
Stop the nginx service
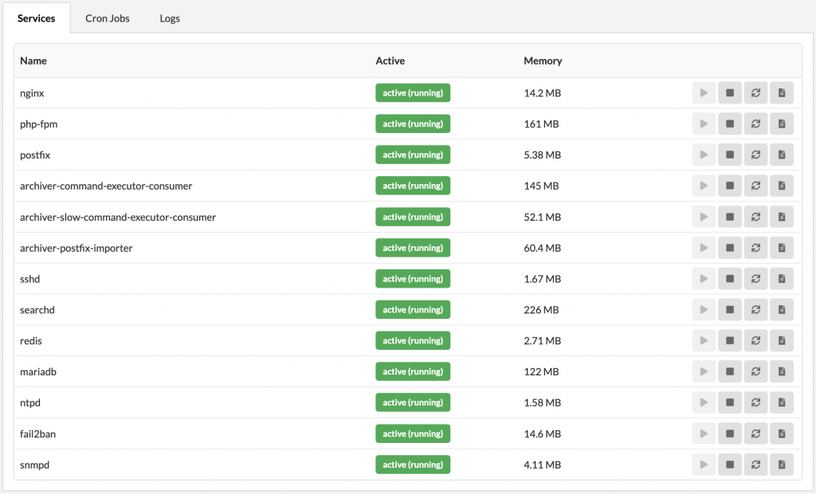tap(730, 92)
